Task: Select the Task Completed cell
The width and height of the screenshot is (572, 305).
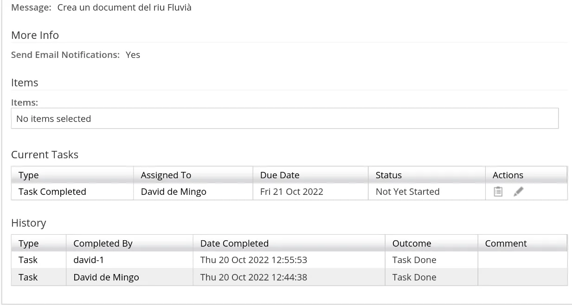Action: pos(52,192)
